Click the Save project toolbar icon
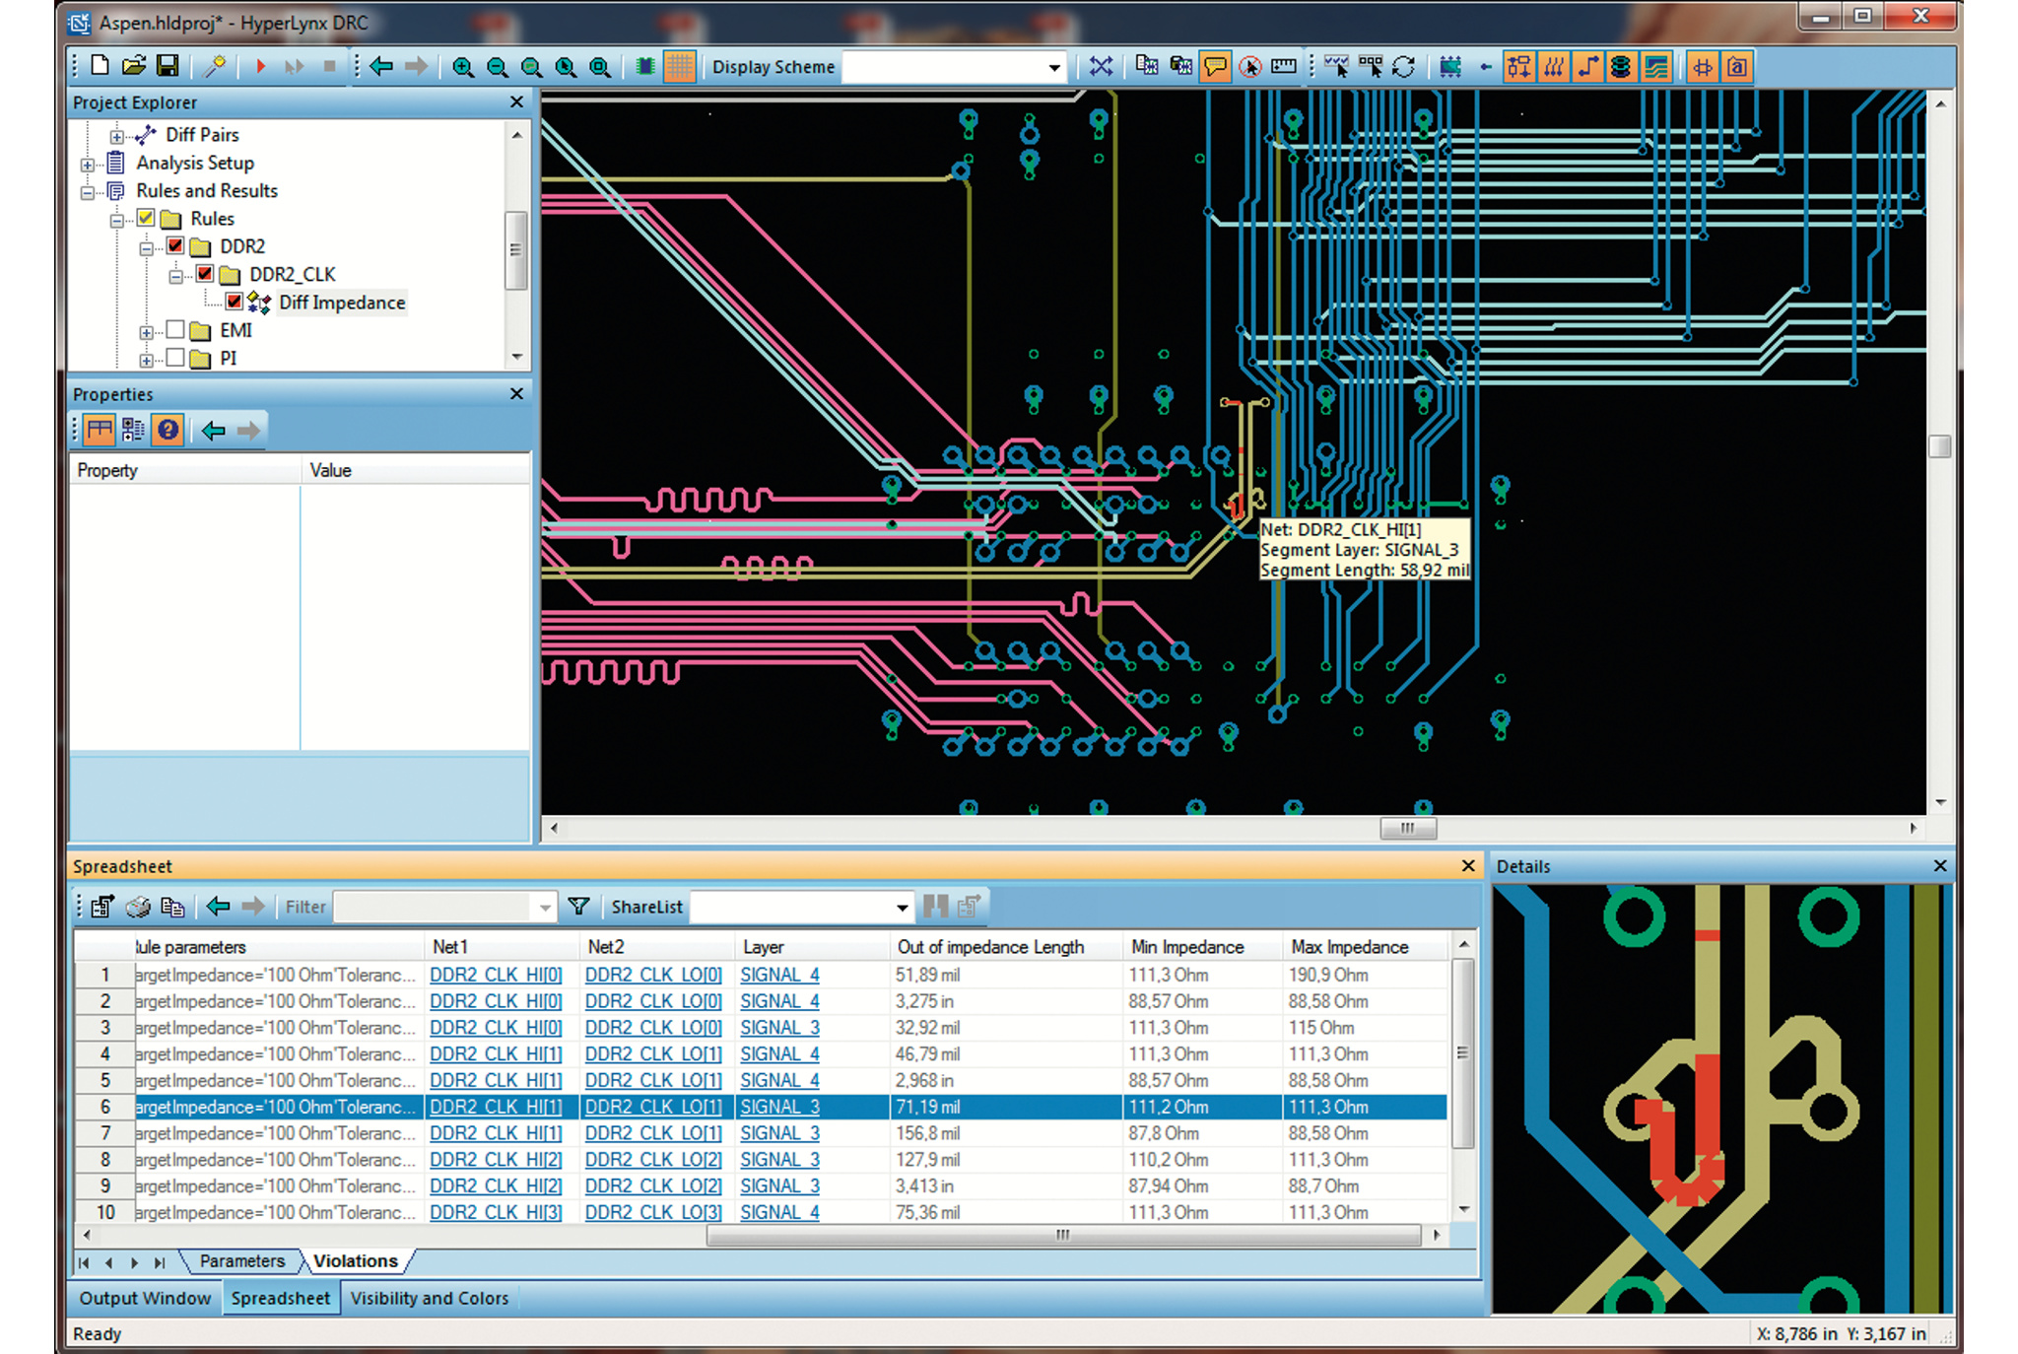The height and width of the screenshot is (1354, 2018). point(168,66)
